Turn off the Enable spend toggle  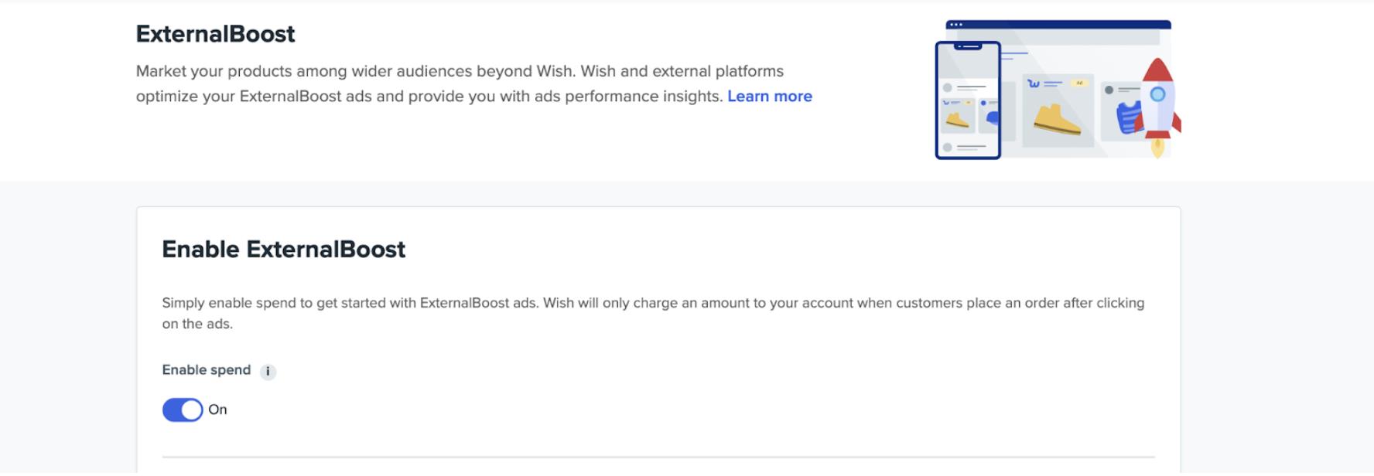(x=183, y=410)
